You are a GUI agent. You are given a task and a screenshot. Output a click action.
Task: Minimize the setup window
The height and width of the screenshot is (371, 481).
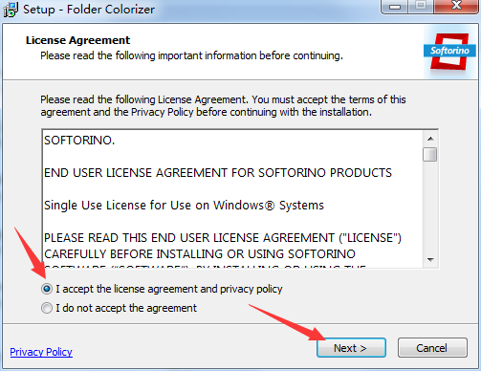pyautogui.click(x=395, y=7)
